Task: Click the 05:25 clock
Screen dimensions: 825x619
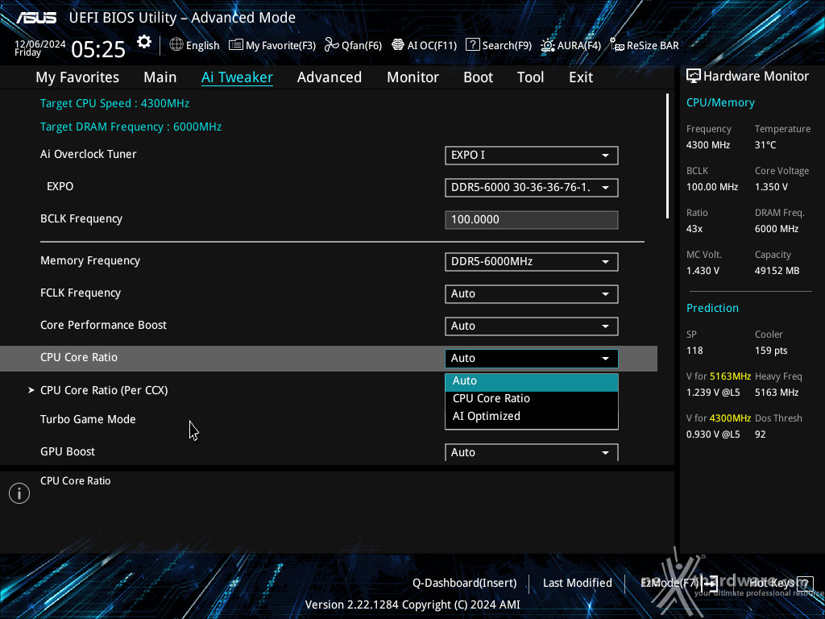Action: pyautogui.click(x=98, y=49)
